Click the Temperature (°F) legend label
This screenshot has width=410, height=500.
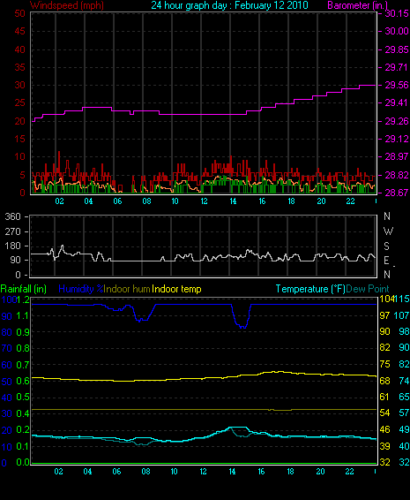[x=310, y=289]
